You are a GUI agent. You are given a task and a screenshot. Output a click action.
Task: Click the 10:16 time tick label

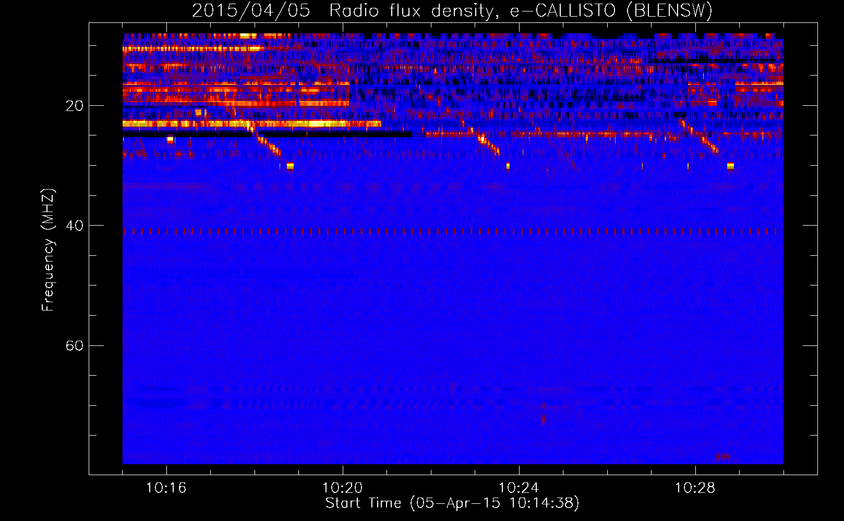(x=166, y=488)
